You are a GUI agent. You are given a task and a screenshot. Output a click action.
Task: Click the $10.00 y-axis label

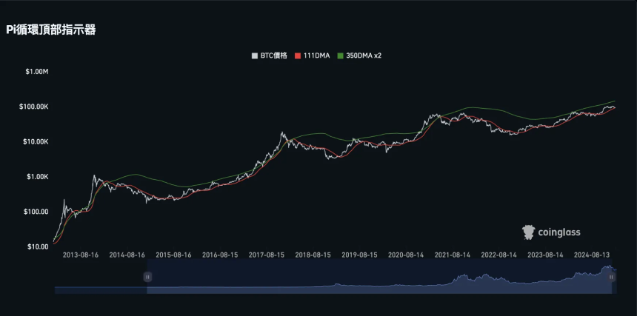37,246
